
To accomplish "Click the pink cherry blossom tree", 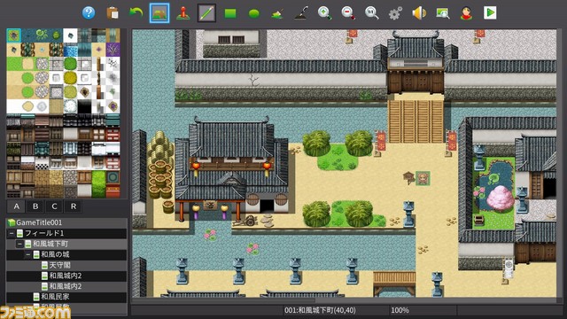I will 500,198.
